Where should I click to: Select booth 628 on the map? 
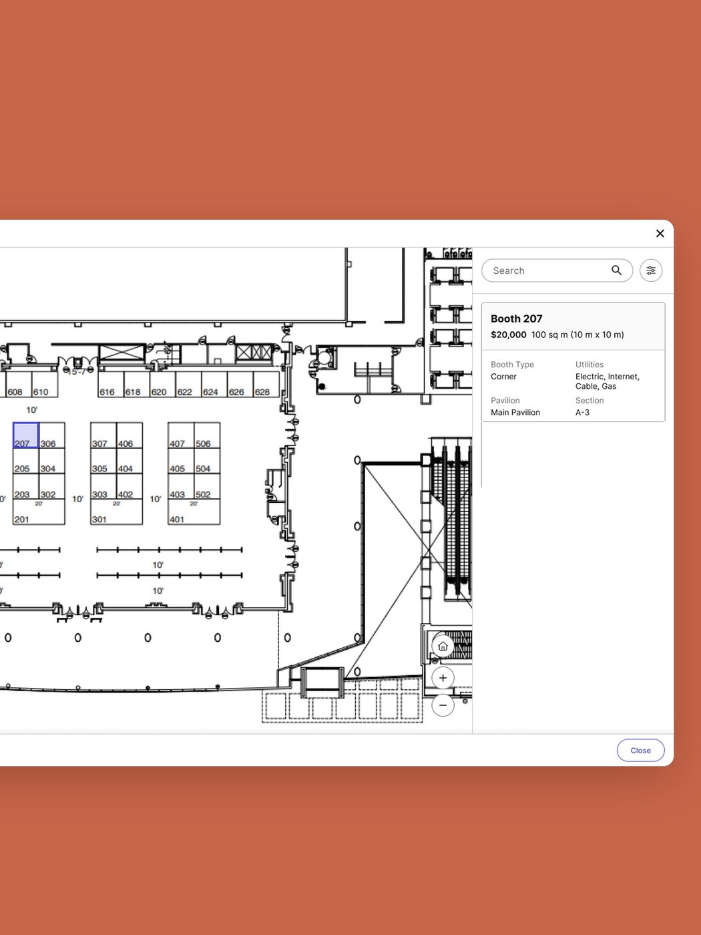[x=266, y=385]
